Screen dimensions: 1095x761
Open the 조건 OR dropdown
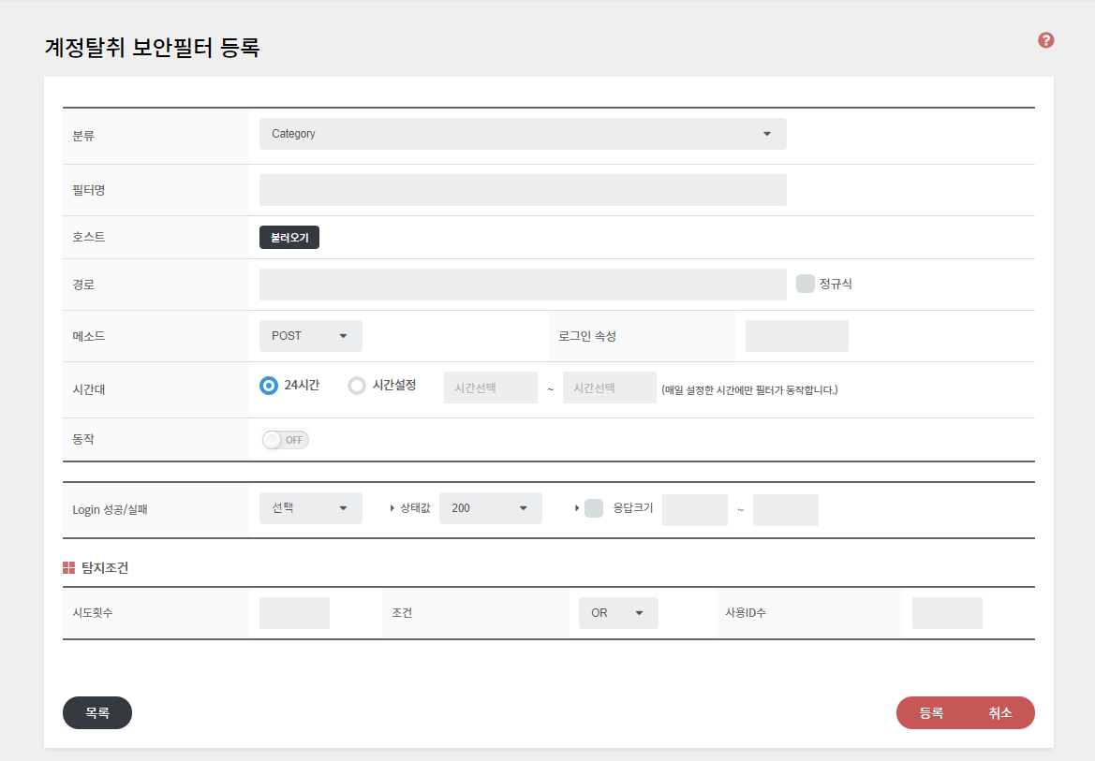(617, 613)
